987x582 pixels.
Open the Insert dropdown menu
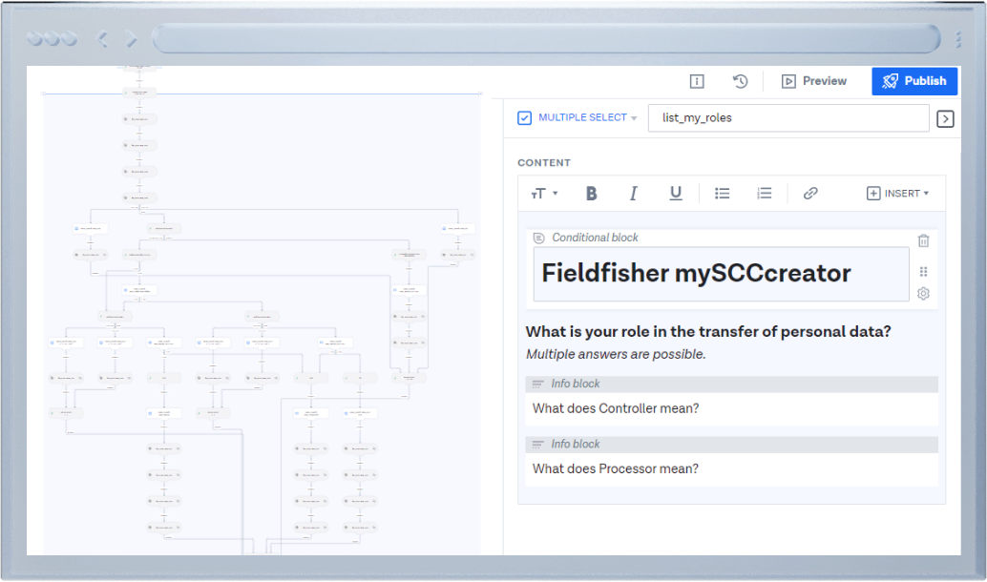coord(897,194)
